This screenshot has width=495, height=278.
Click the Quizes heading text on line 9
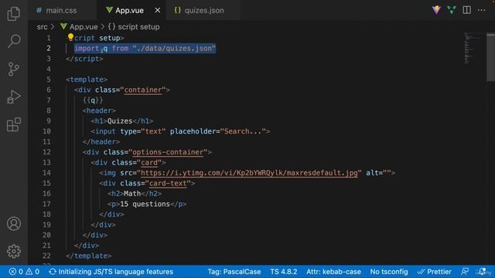(x=120, y=121)
